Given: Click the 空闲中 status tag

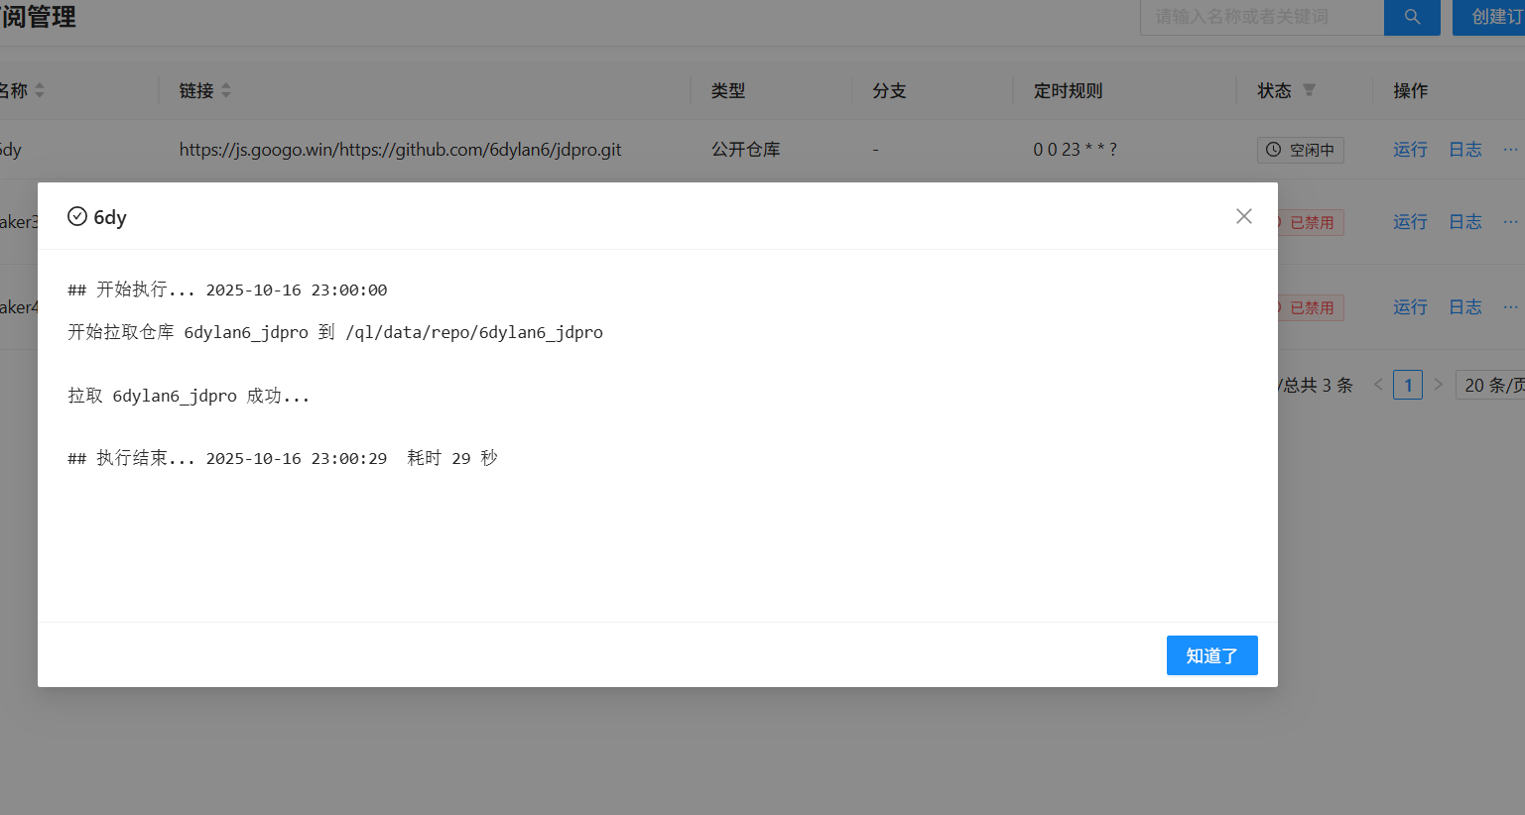Looking at the screenshot, I should pos(1300,151).
